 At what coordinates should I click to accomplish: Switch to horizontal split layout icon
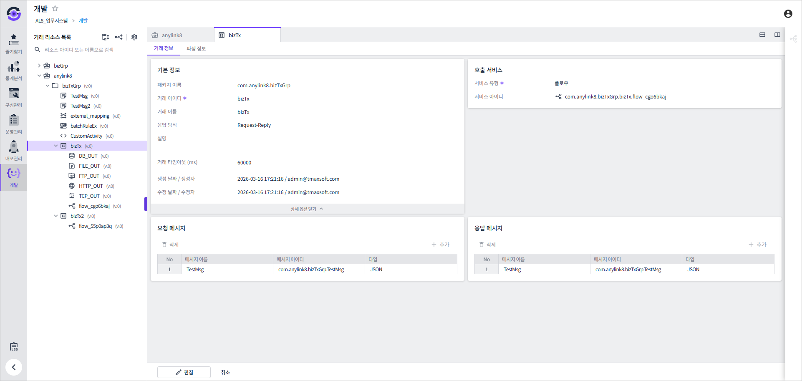pyautogui.click(x=762, y=35)
